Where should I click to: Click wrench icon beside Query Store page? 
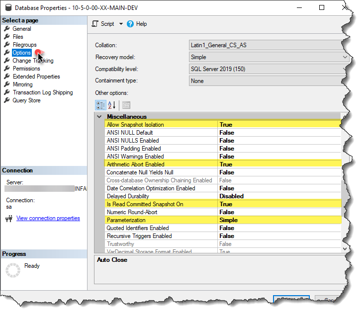pos(7,100)
